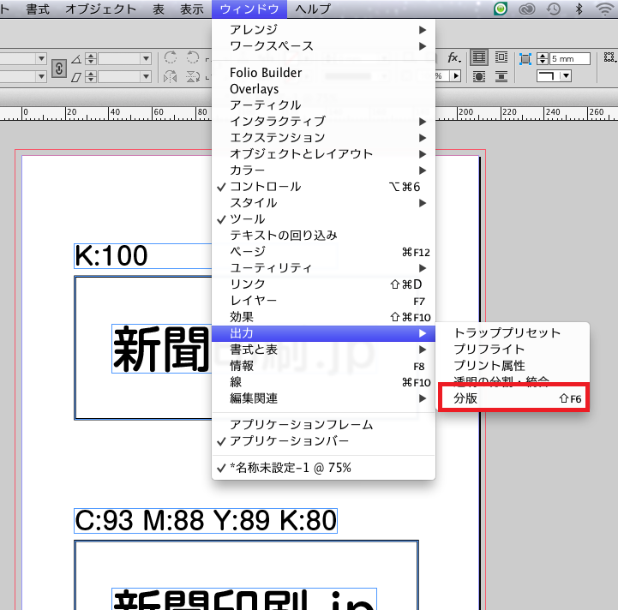The image size is (618, 610).
Task: Open the frame fitting options icon
Action: click(609, 57)
